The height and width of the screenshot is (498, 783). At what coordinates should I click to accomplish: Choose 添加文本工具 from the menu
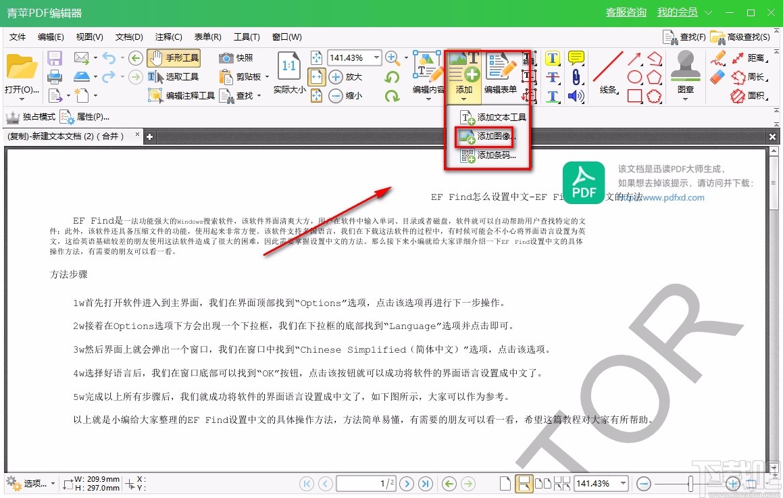pos(493,118)
